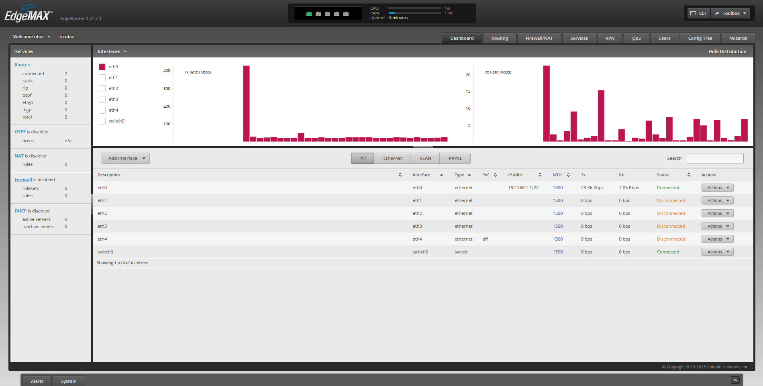Switch to the Dashboard tab
The height and width of the screenshot is (386, 763).
(x=462, y=38)
